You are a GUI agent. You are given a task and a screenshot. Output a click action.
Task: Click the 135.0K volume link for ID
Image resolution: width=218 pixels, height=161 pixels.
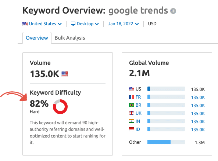[x=198, y=130]
